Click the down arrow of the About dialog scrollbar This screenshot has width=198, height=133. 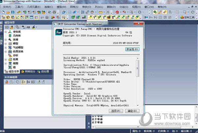pyautogui.click(x=138, y=106)
